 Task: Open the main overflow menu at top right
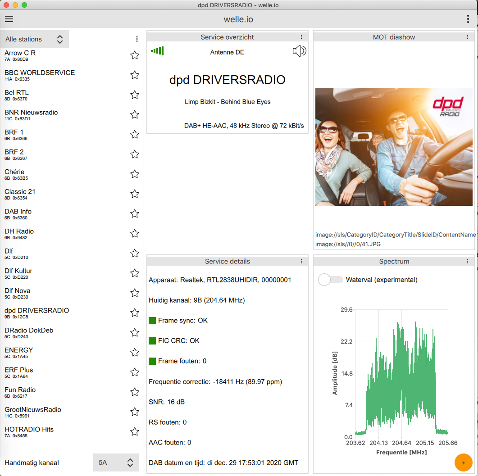pyautogui.click(x=468, y=19)
